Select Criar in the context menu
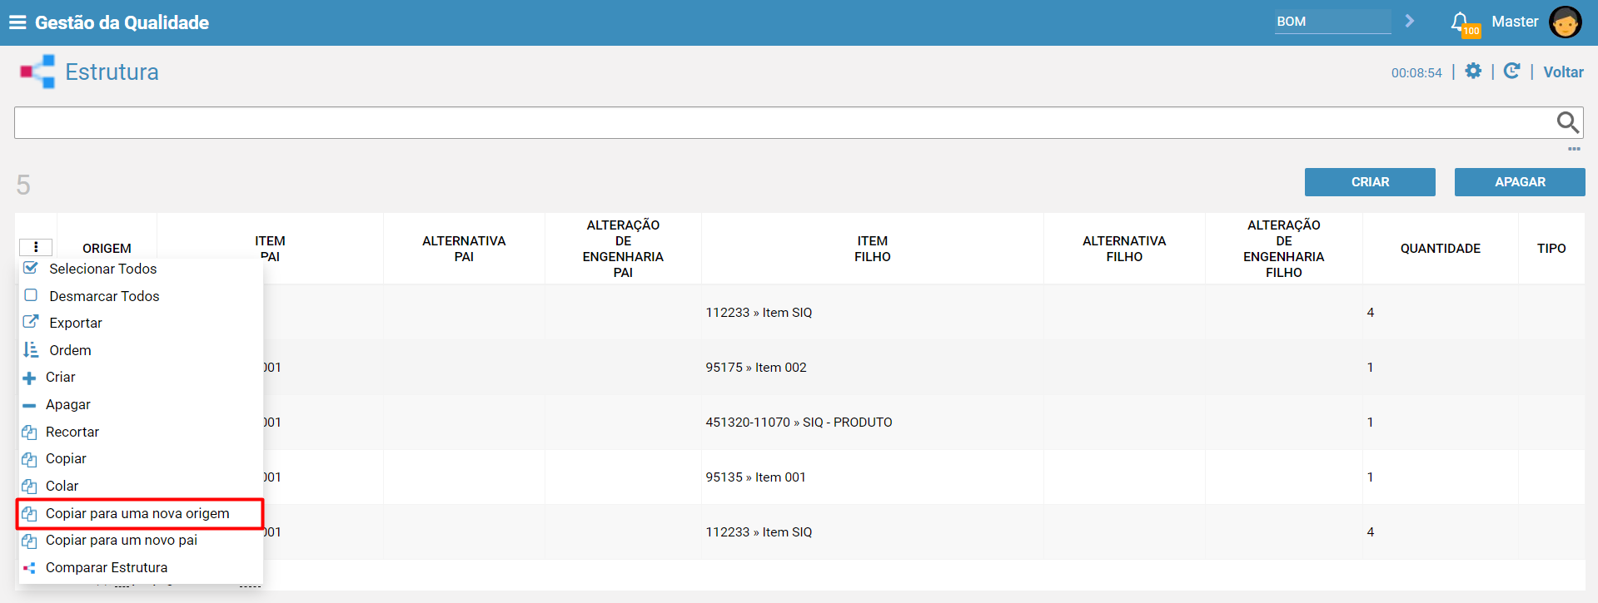1598x603 pixels. (x=60, y=377)
